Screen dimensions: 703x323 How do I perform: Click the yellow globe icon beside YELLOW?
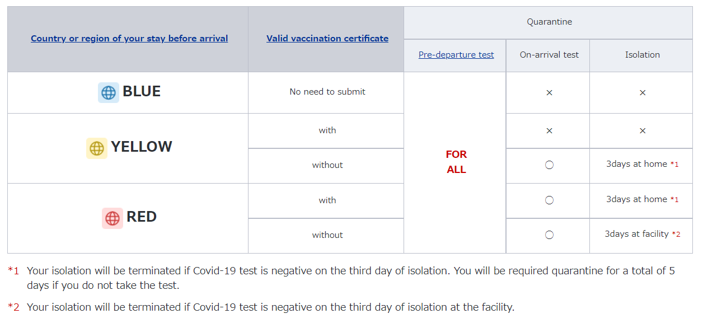click(x=97, y=148)
